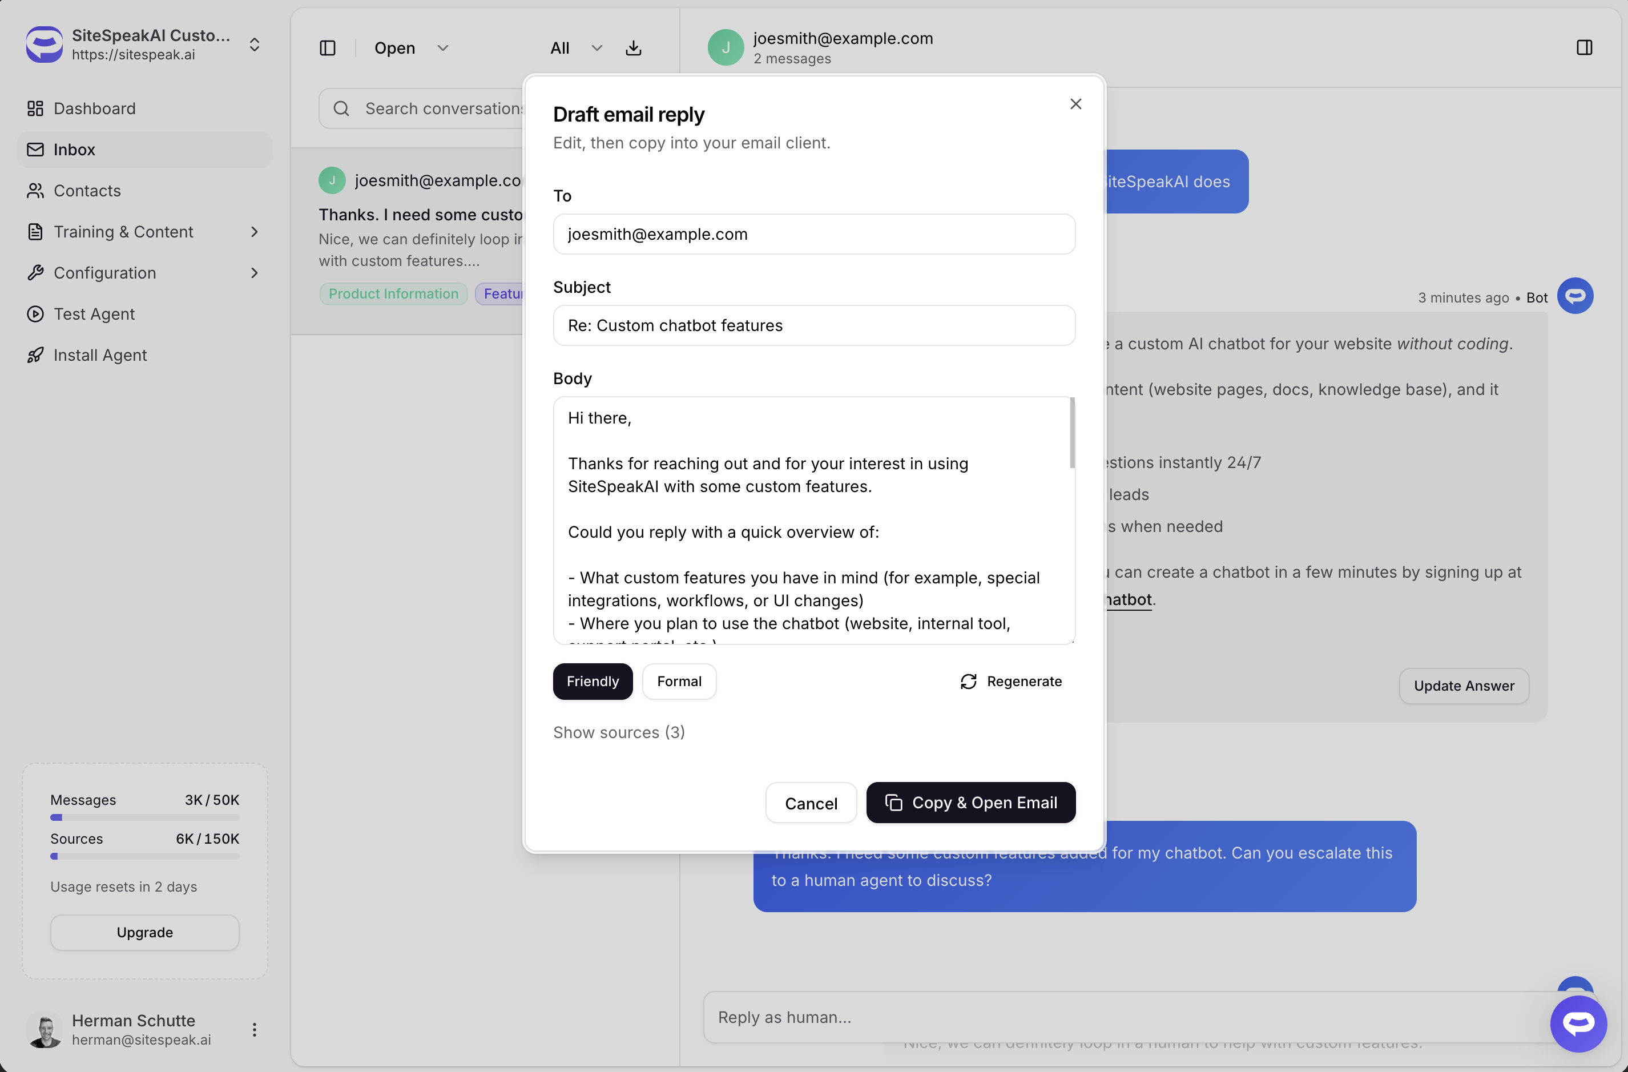Click Herman Schutte's profile avatar
Viewport: 1628px width, 1072px height.
tap(45, 1029)
